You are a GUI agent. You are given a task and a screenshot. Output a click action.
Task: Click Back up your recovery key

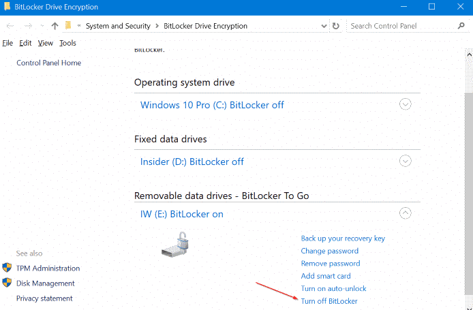pos(343,238)
